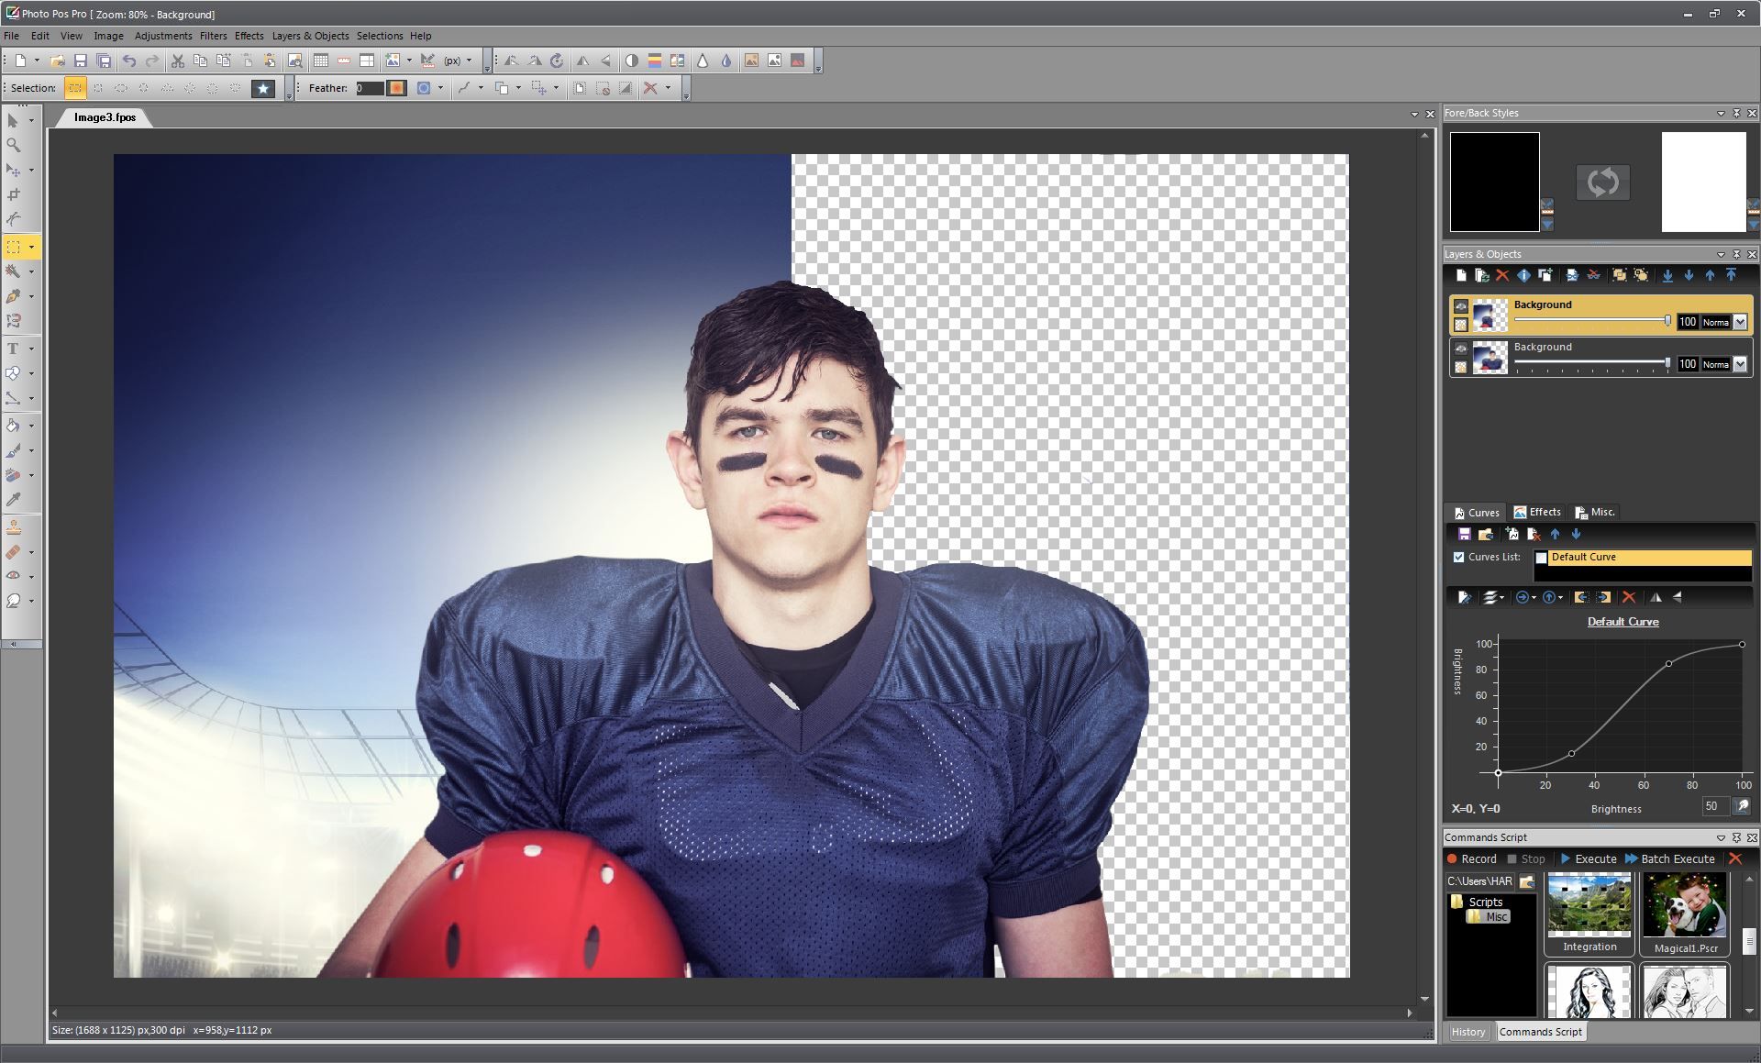
Task: Click the Cut scissors icon
Action: [178, 61]
